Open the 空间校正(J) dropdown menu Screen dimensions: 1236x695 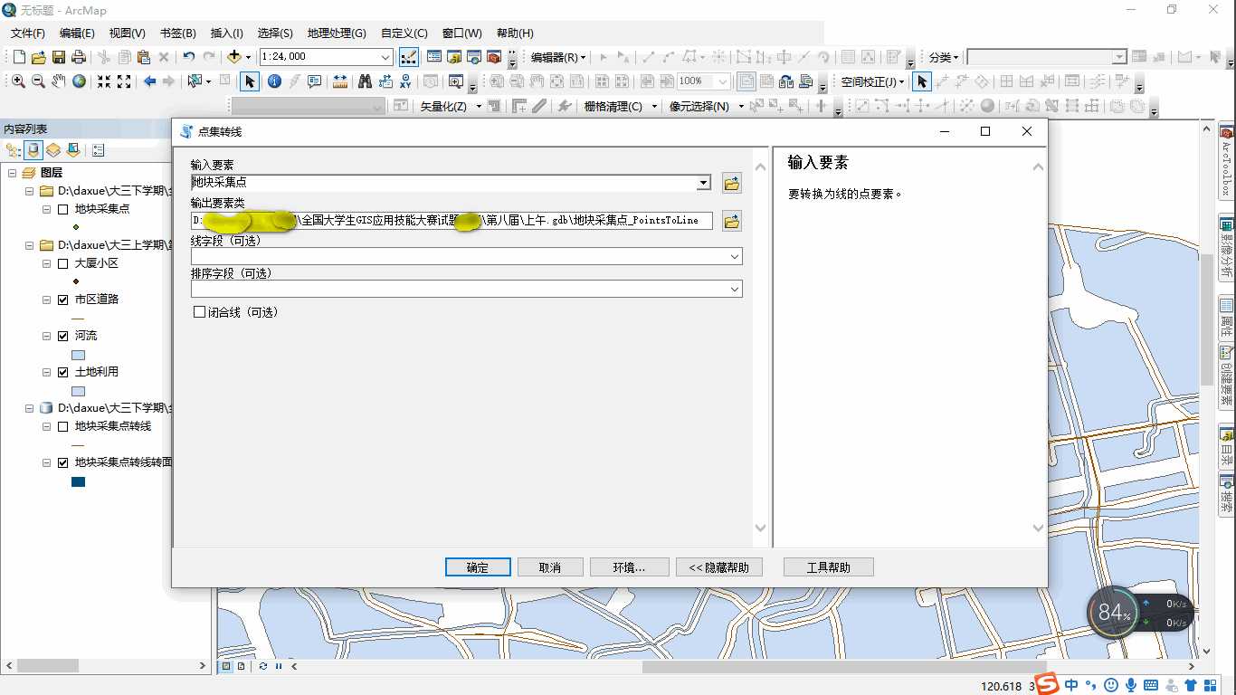click(x=872, y=81)
